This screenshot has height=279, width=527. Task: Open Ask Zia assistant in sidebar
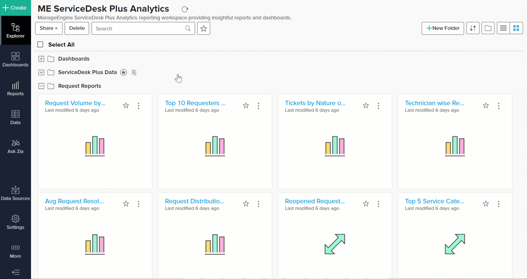coord(15,146)
